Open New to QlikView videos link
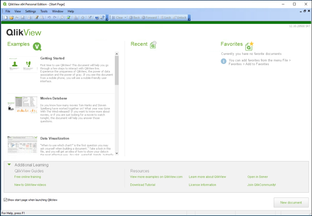 [30, 185]
